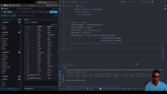Open the Kibana navigation menu icon
This screenshot has width=167, height=94.
point(2,12)
